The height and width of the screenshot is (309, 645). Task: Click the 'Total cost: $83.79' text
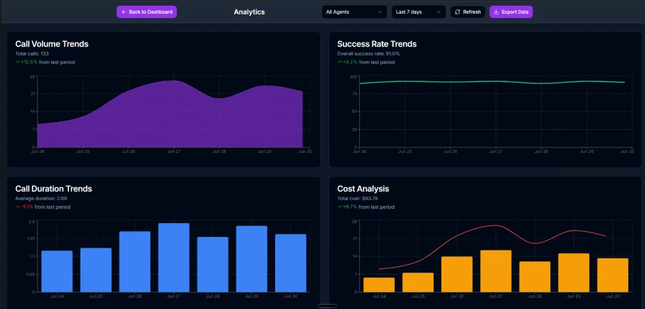pyautogui.click(x=357, y=199)
